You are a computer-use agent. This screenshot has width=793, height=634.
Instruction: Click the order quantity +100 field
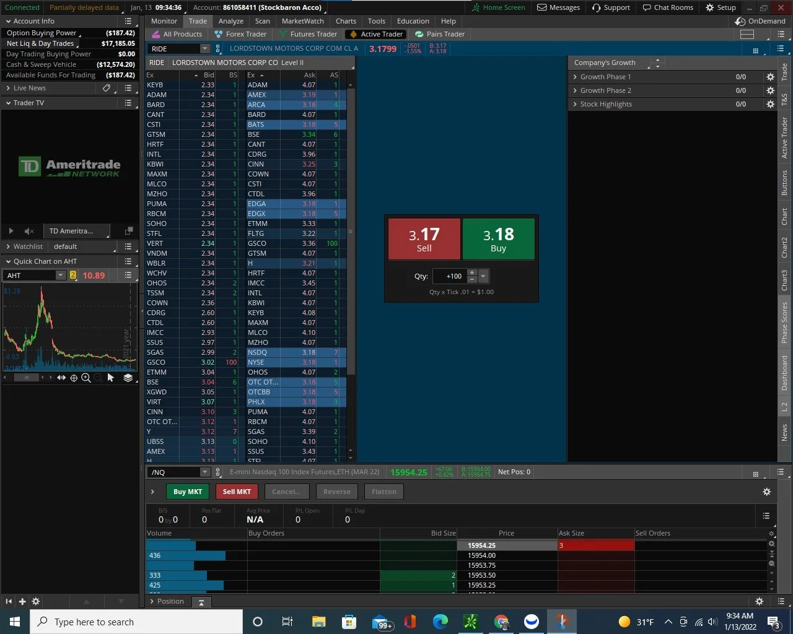449,276
